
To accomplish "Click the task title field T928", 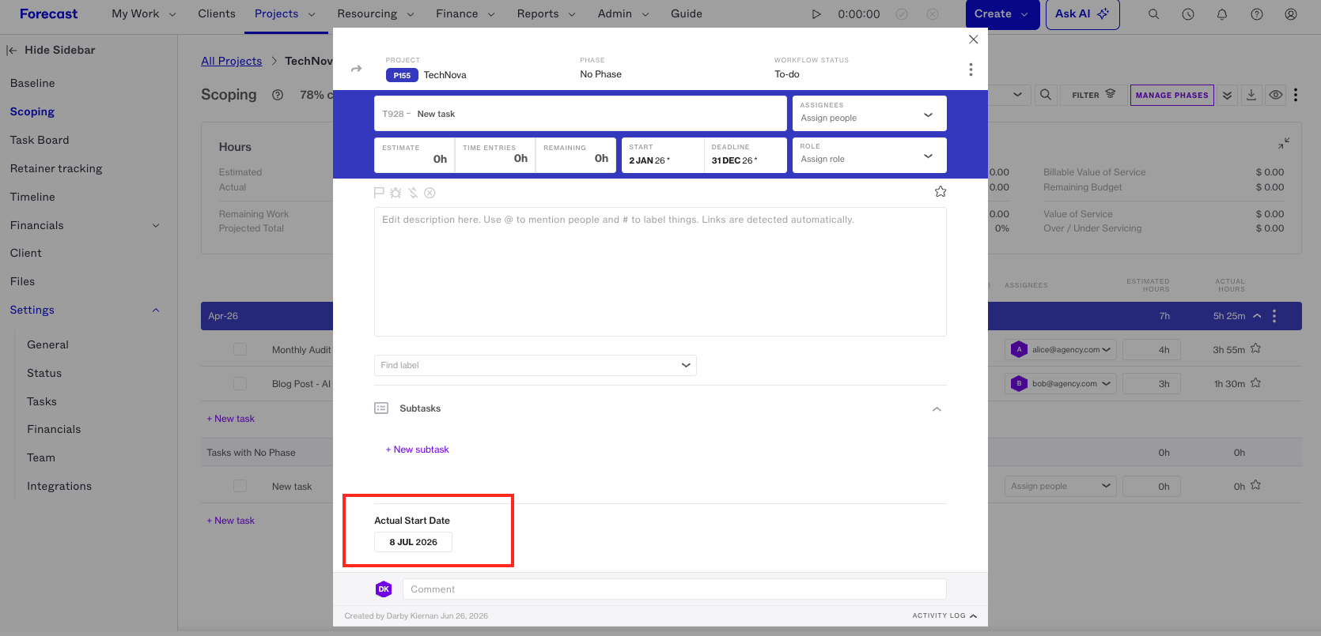I will point(580,114).
